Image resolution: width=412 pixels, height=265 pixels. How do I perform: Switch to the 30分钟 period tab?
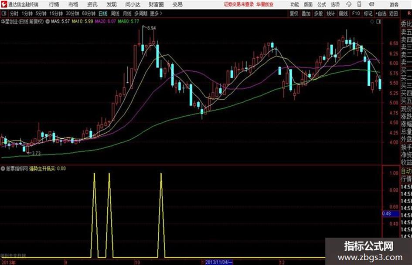[x=72, y=13]
